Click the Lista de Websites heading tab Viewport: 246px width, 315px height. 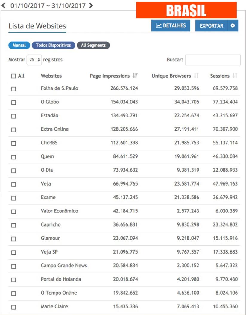pos(37,26)
